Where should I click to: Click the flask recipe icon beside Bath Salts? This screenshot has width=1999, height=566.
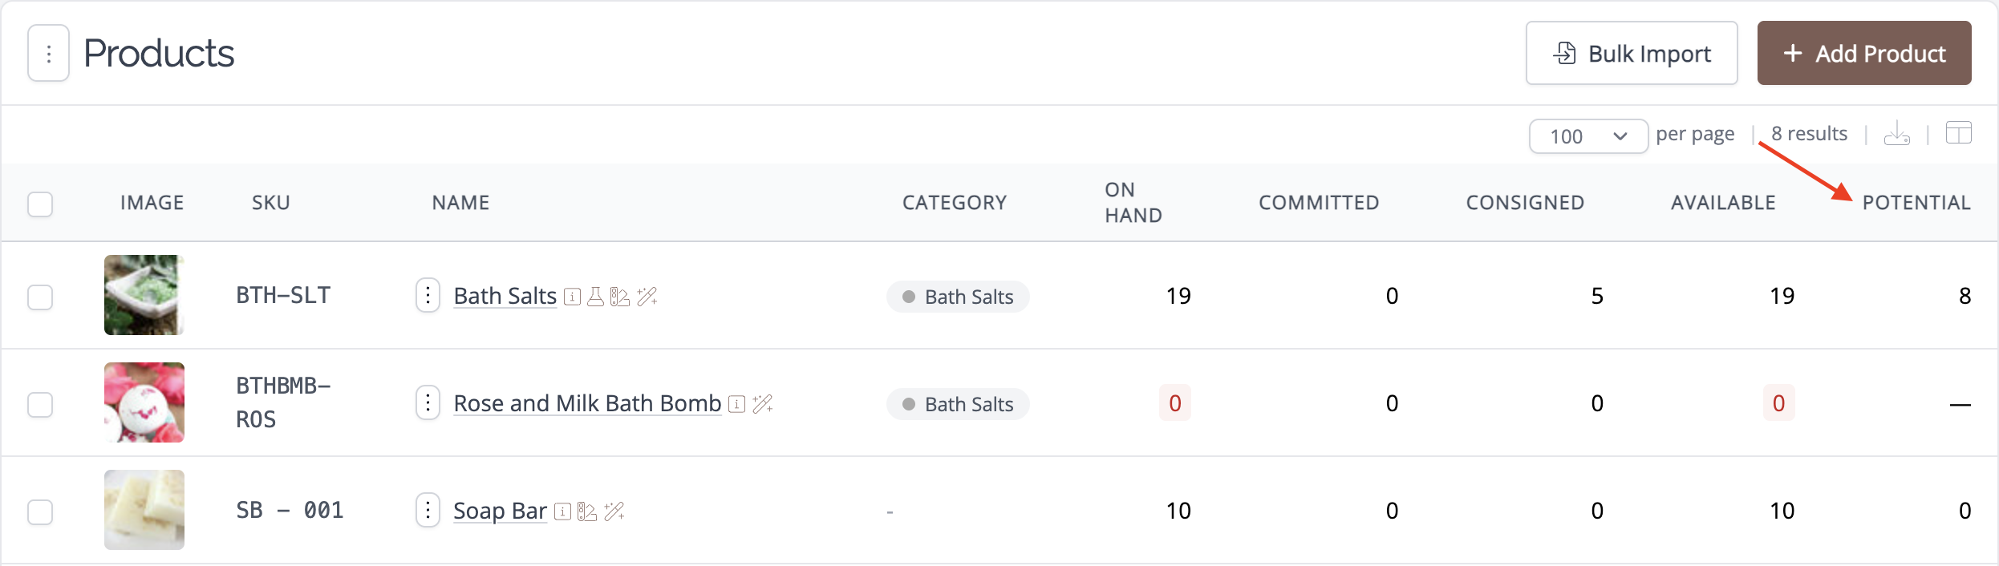tap(595, 297)
